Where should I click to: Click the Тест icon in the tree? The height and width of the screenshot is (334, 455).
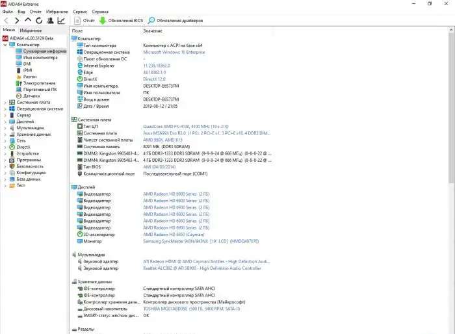pos(12,185)
